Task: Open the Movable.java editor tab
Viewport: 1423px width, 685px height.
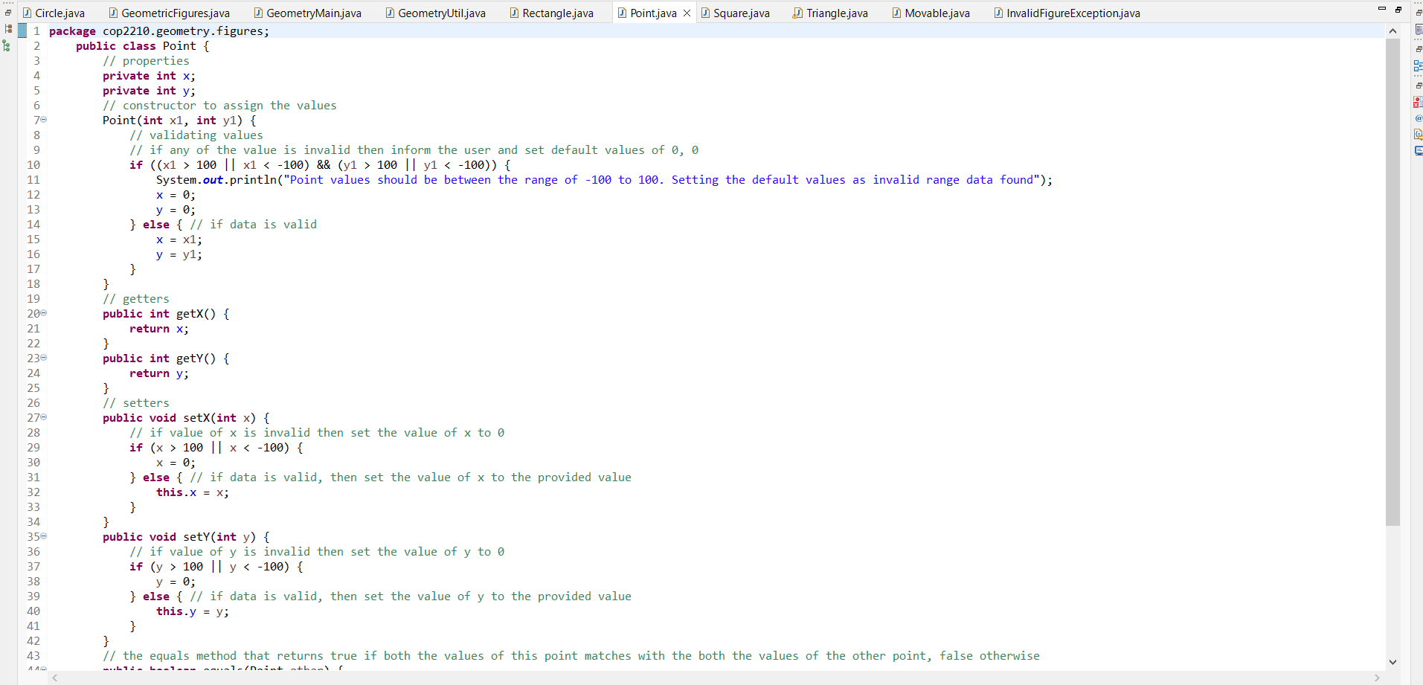Action: click(931, 13)
